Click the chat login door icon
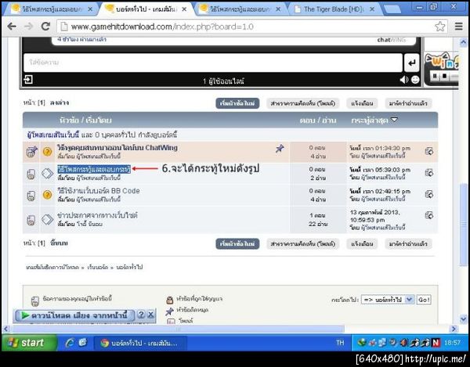Viewport: 470px width, 367px height. click(28, 80)
